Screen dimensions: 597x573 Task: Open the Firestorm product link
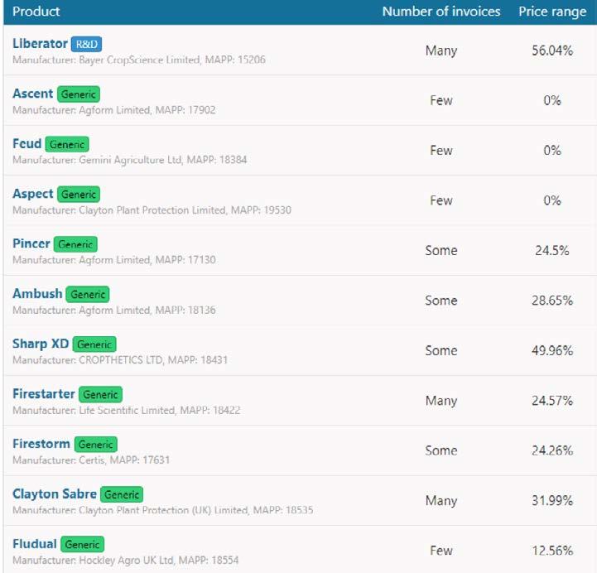coord(41,444)
